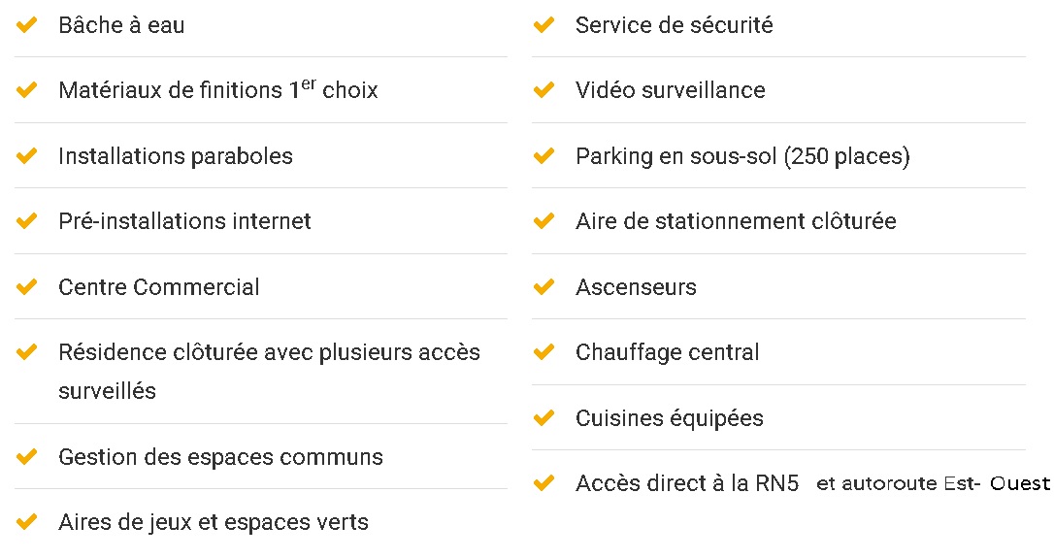1054x559 pixels.
Task: Click checkmark next to Matériaux de finitions
Action: [27, 90]
